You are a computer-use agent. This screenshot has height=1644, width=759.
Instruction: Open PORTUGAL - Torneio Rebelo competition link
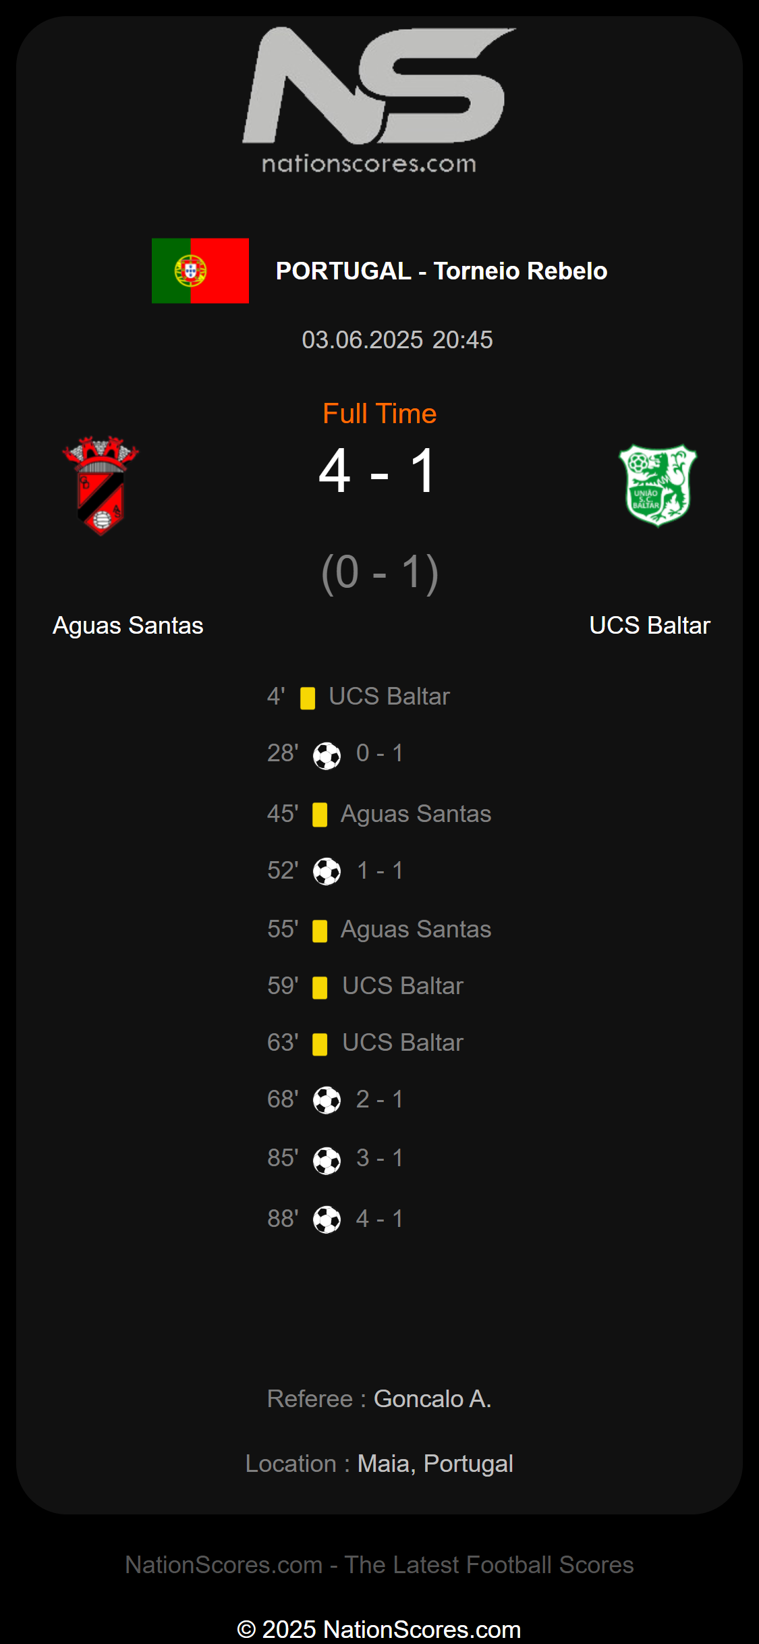coord(442,271)
